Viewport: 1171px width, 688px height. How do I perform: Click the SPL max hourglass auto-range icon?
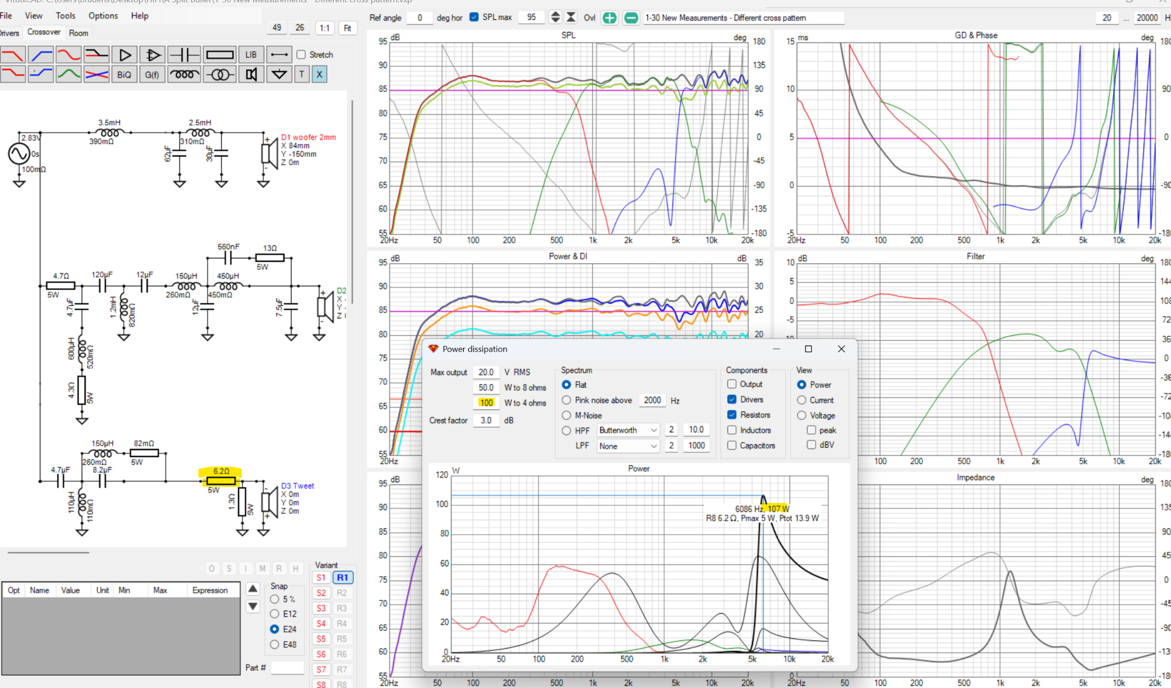point(571,17)
